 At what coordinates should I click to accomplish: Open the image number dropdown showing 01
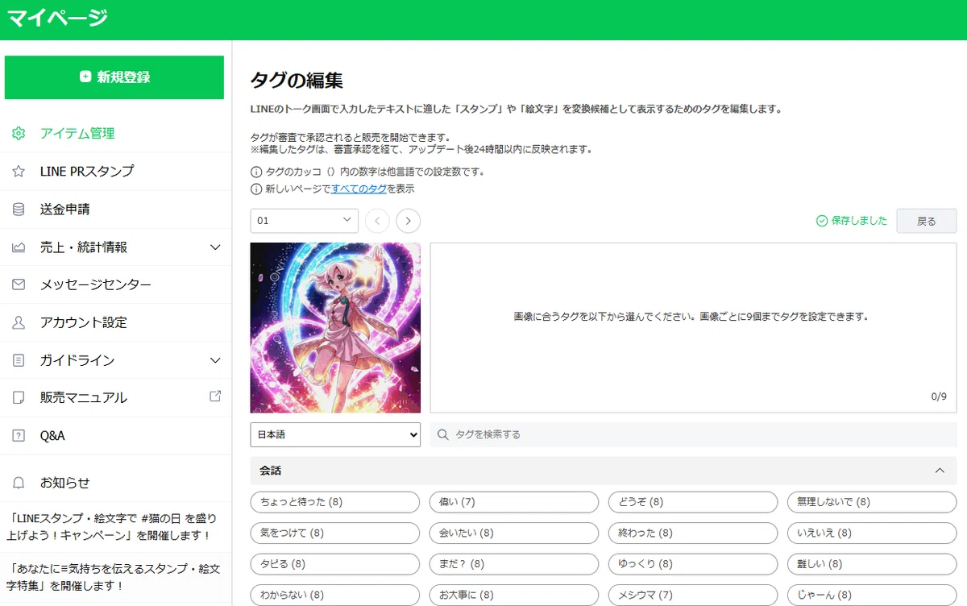coord(305,221)
